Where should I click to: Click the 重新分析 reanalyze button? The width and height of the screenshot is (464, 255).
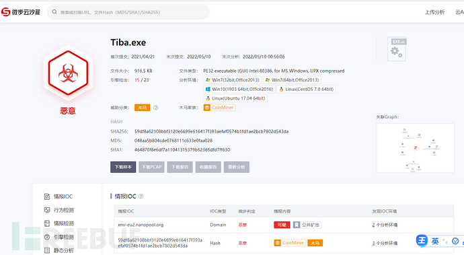[x=237, y=167]
